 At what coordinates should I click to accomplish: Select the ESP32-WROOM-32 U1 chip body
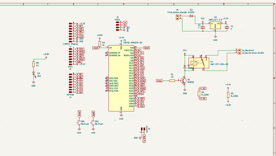(x=121, y=78)
